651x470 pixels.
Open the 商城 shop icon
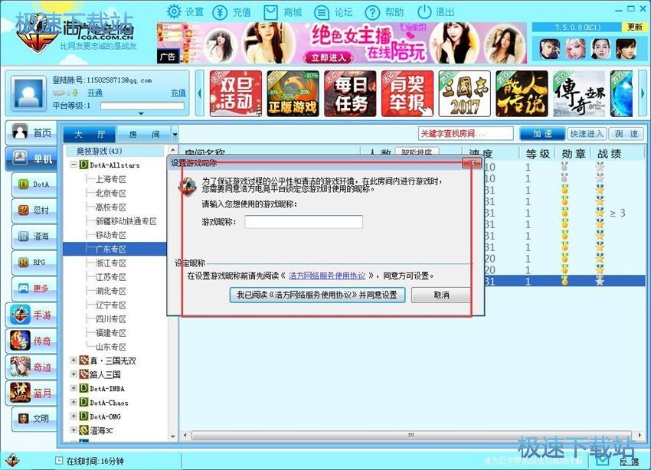click(x=270, y=12)
